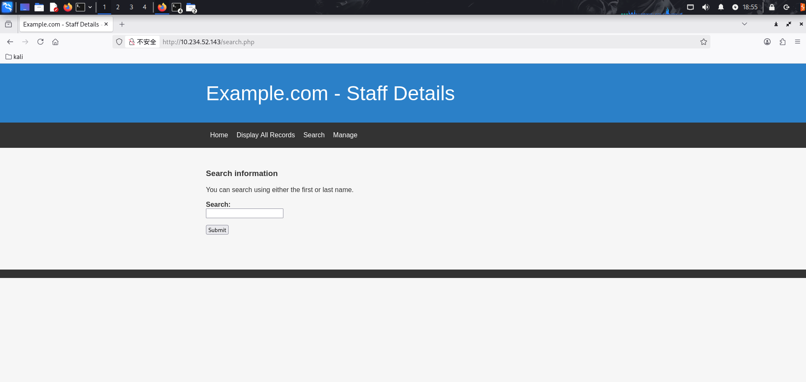Open the Firefox account profile icon
Viewport: 806px width, 382px height.
(x=767, y=42)
